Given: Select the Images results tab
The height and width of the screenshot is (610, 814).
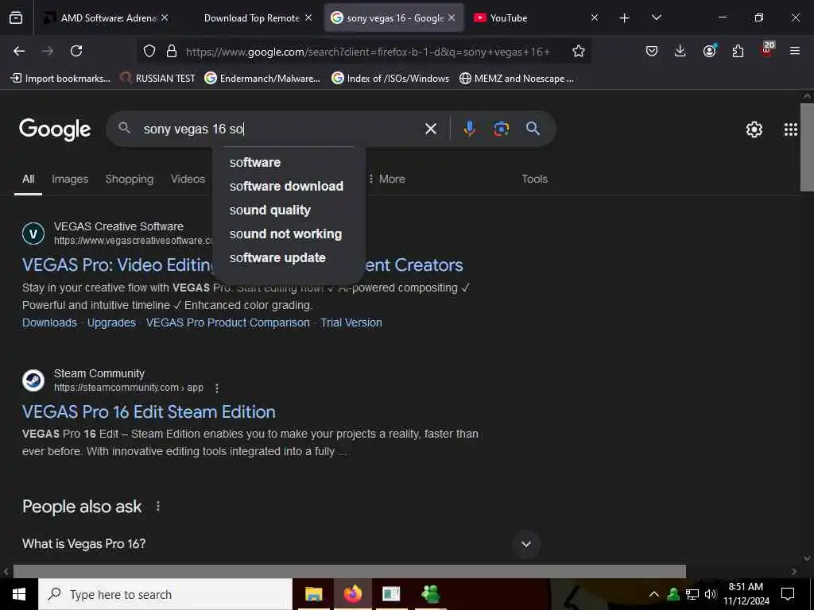Looking at the screenshot, I should (x=70, y=179).
